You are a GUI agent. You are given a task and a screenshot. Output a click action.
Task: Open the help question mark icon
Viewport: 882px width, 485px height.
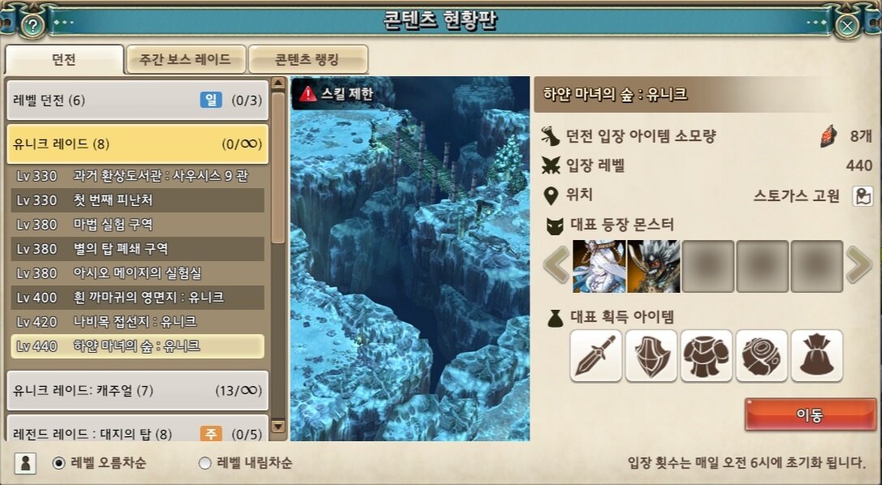[x=33, y=25]
